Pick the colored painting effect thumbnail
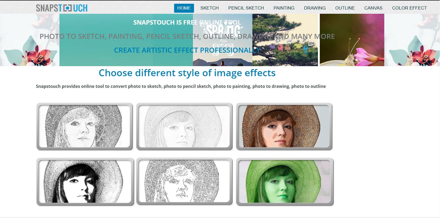Viewport: 440px width, 218px height. pyautogui.click(x=284, y=126)
